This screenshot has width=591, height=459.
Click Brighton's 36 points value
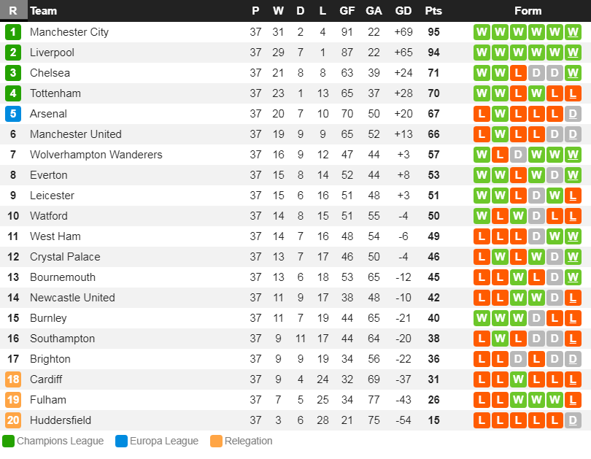[x=433, y=359]
